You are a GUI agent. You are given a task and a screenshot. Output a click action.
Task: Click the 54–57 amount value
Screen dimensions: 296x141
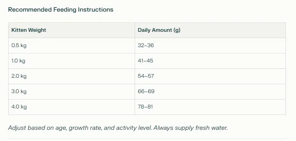(x=146, y=76)
